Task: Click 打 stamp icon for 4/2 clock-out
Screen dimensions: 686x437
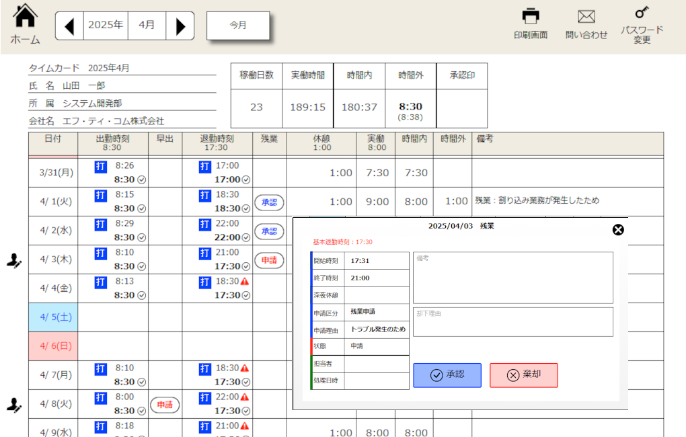Action: tap(204, 225)
